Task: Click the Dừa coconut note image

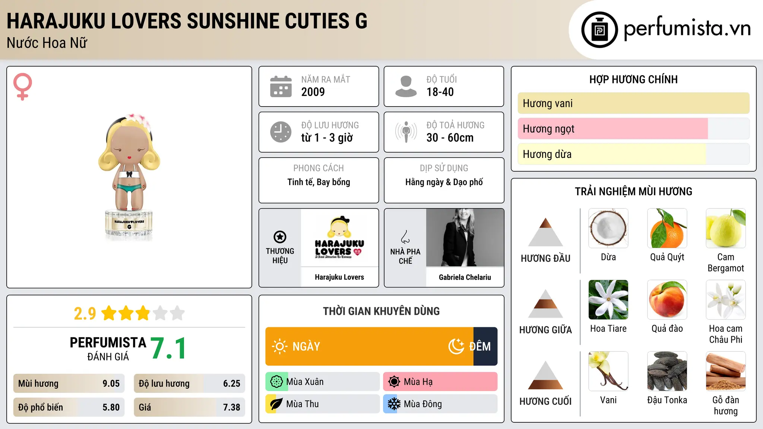Action: point(608,228)
